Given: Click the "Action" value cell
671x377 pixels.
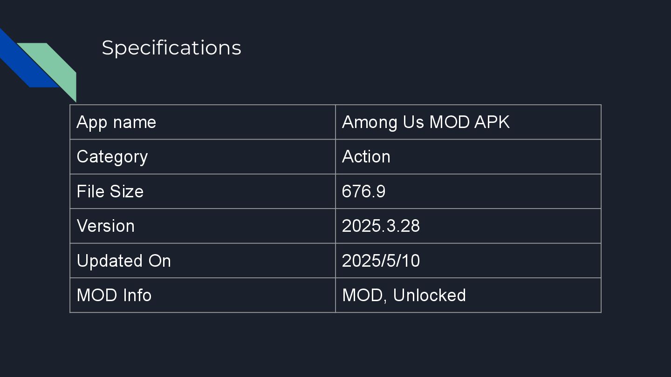Looking at the screenshot, I should click(366, 157).
